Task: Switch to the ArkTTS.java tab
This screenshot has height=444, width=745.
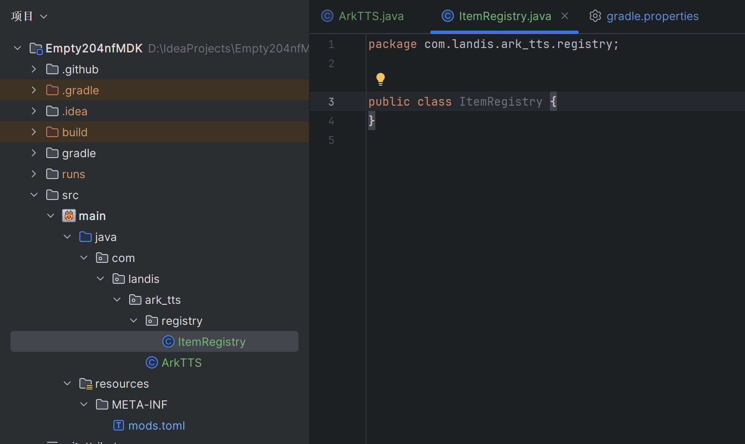Action: pyautogui.click(x=363, y=16)
